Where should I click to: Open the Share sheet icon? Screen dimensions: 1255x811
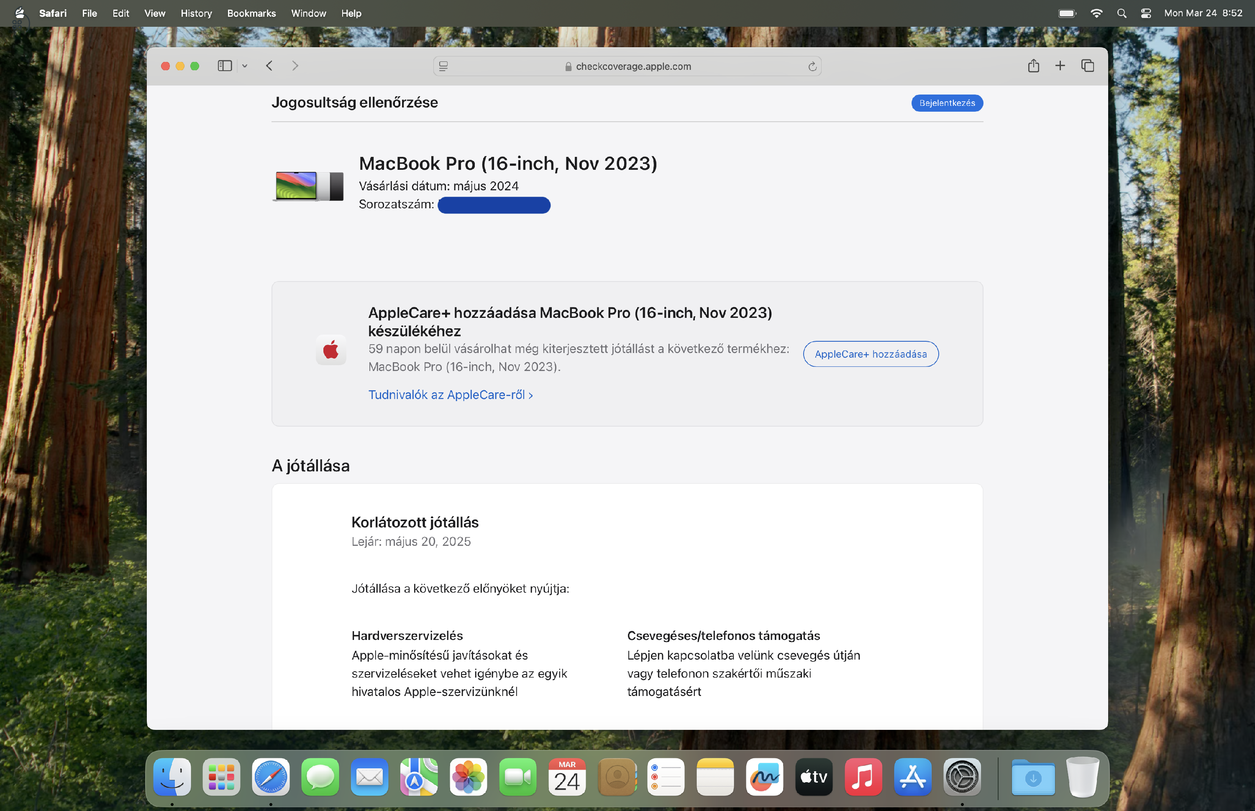tap(1033, 66)
